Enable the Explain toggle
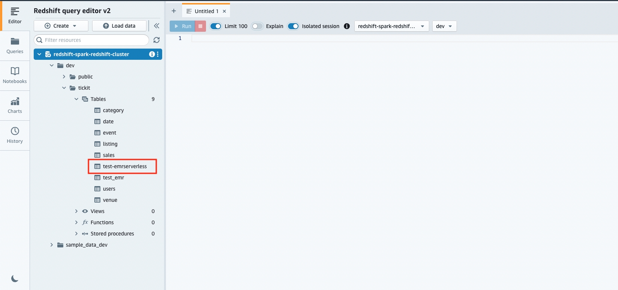The image size is (618, 290). pyautogui.click(x=257, y=26)
